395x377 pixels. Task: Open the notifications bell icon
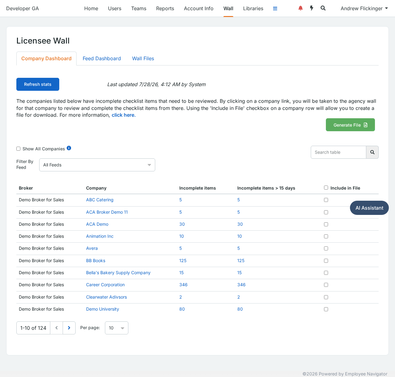click(300, 8)
